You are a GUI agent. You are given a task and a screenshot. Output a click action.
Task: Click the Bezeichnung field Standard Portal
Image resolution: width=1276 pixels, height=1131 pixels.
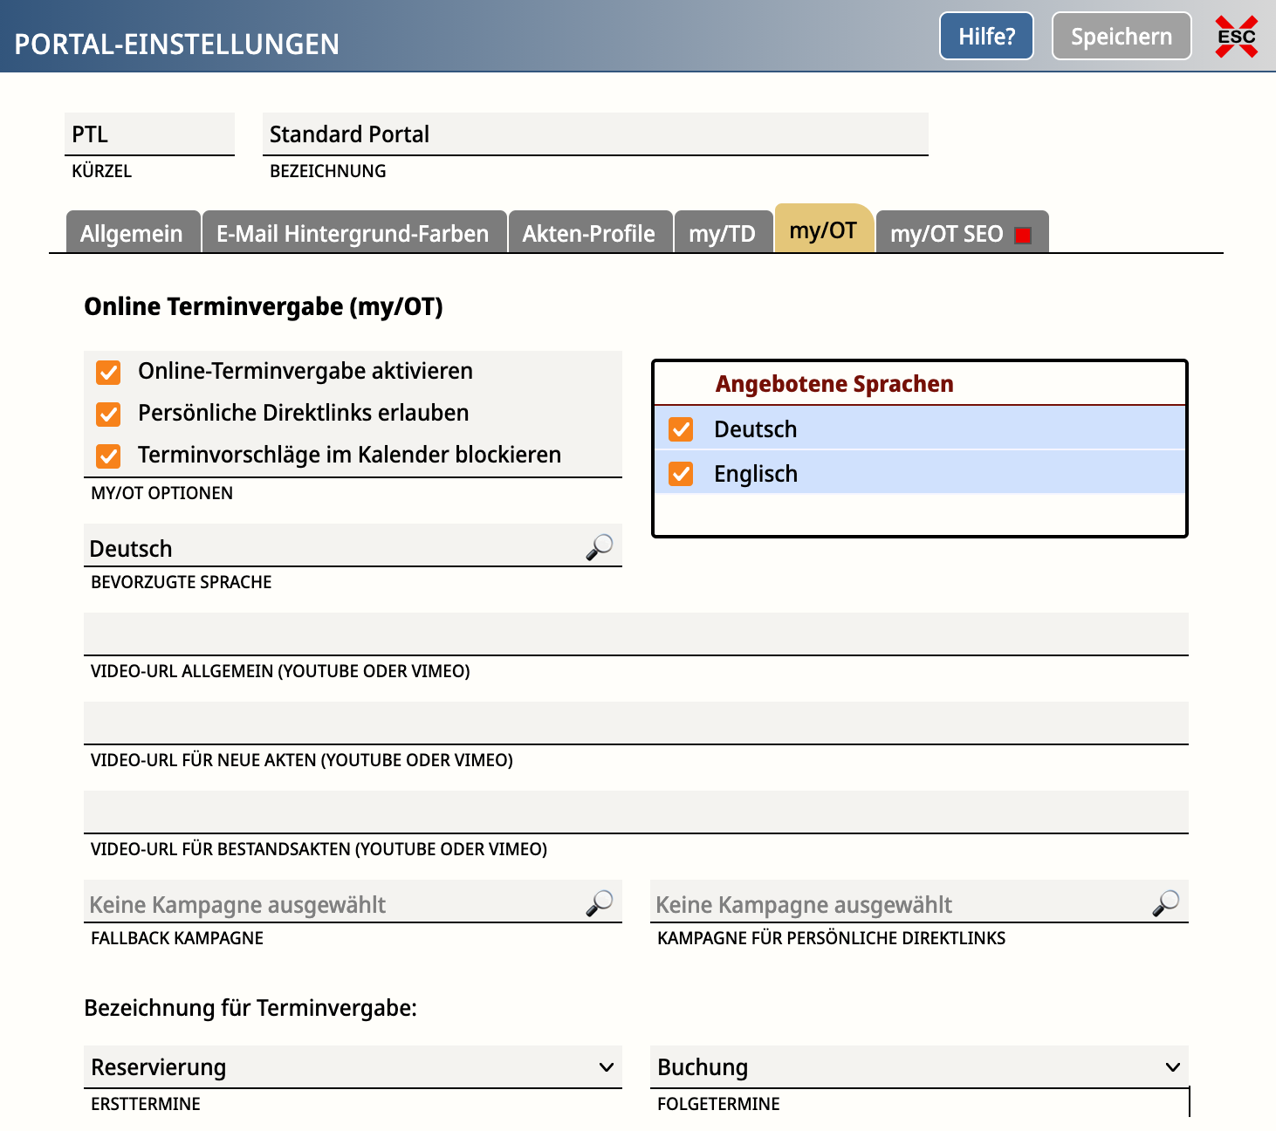(594, 134)
